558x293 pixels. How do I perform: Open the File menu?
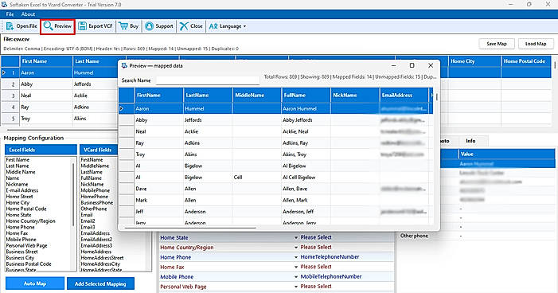click(10, 14)
